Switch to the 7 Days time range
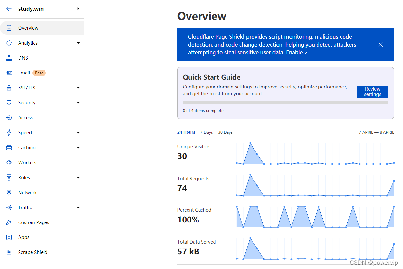The image size is (403, 269). coord(206,132)
